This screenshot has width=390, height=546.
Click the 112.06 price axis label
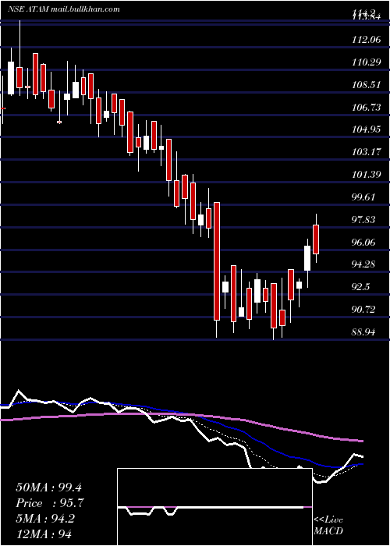(x=367, y=40)
